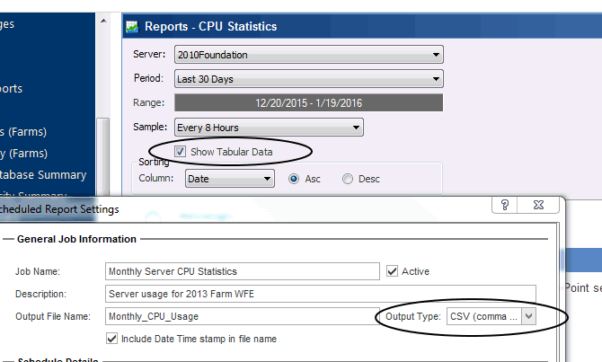Toggle Include Date Time stamp checkbox

(x=111, y=339)
